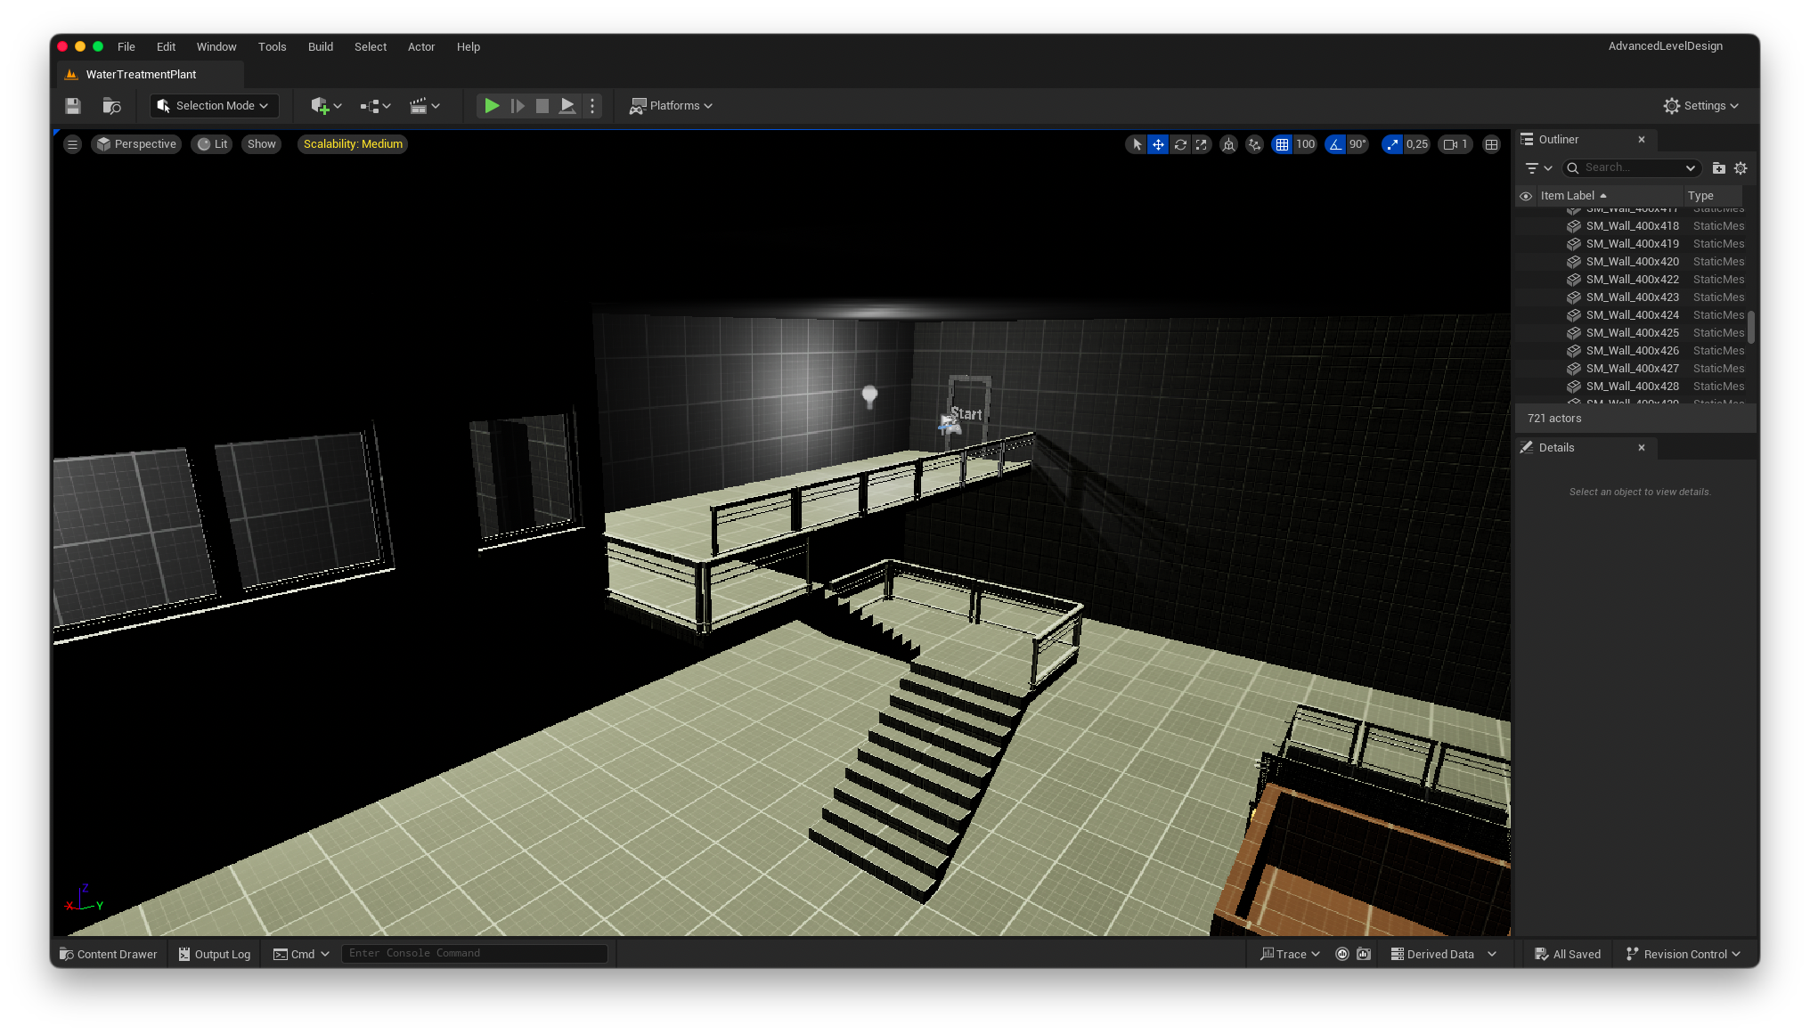
Task: Open the Output Log
Action: pos(215,954)
